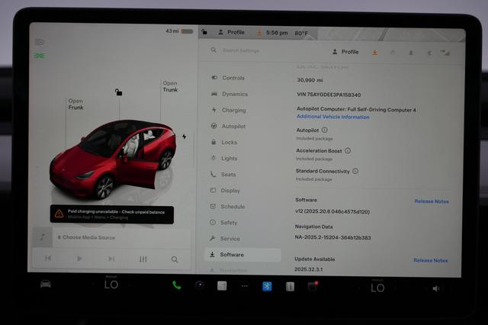Open Profile in the top status bar
488x325 pixels.
231,32
